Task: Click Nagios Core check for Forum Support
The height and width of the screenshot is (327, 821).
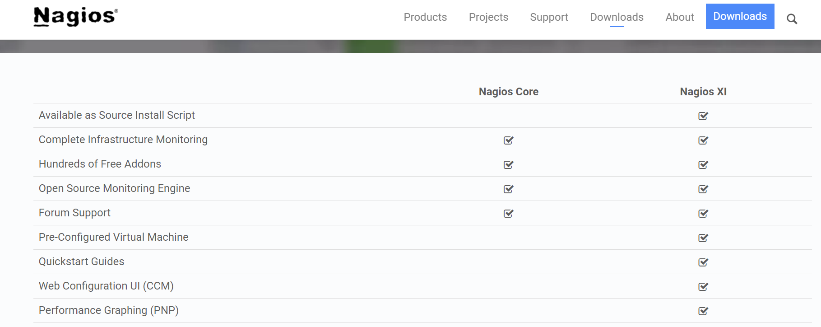Action: (509, 214)
